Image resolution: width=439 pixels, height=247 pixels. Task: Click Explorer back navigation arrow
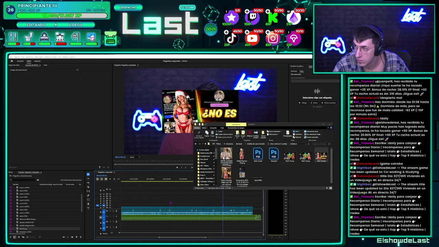pyautogui.click(x=195, y=144)
